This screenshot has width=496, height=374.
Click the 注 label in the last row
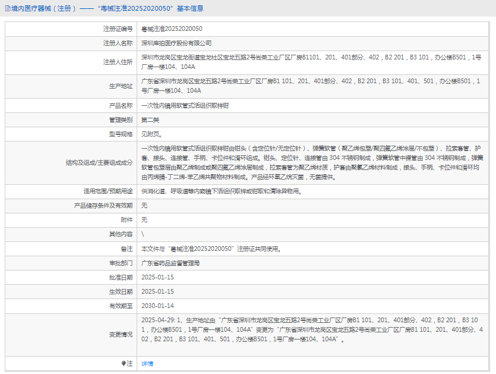(x=129, y=363)
